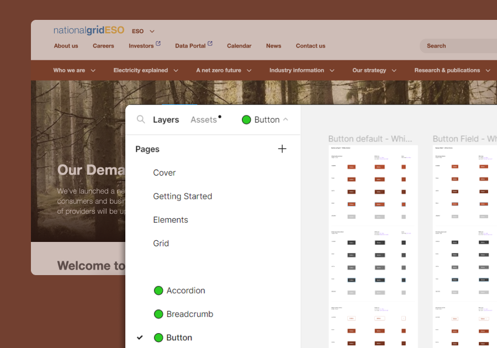497x348 pixels.
Task: Click the website Search input field
Action: [458, 46]
